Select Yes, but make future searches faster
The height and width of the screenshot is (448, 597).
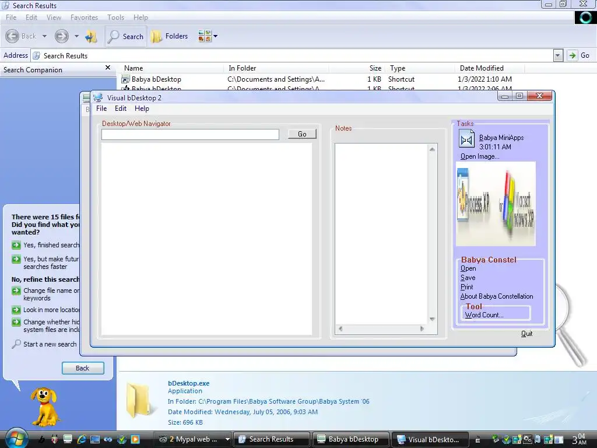point(45,263)
